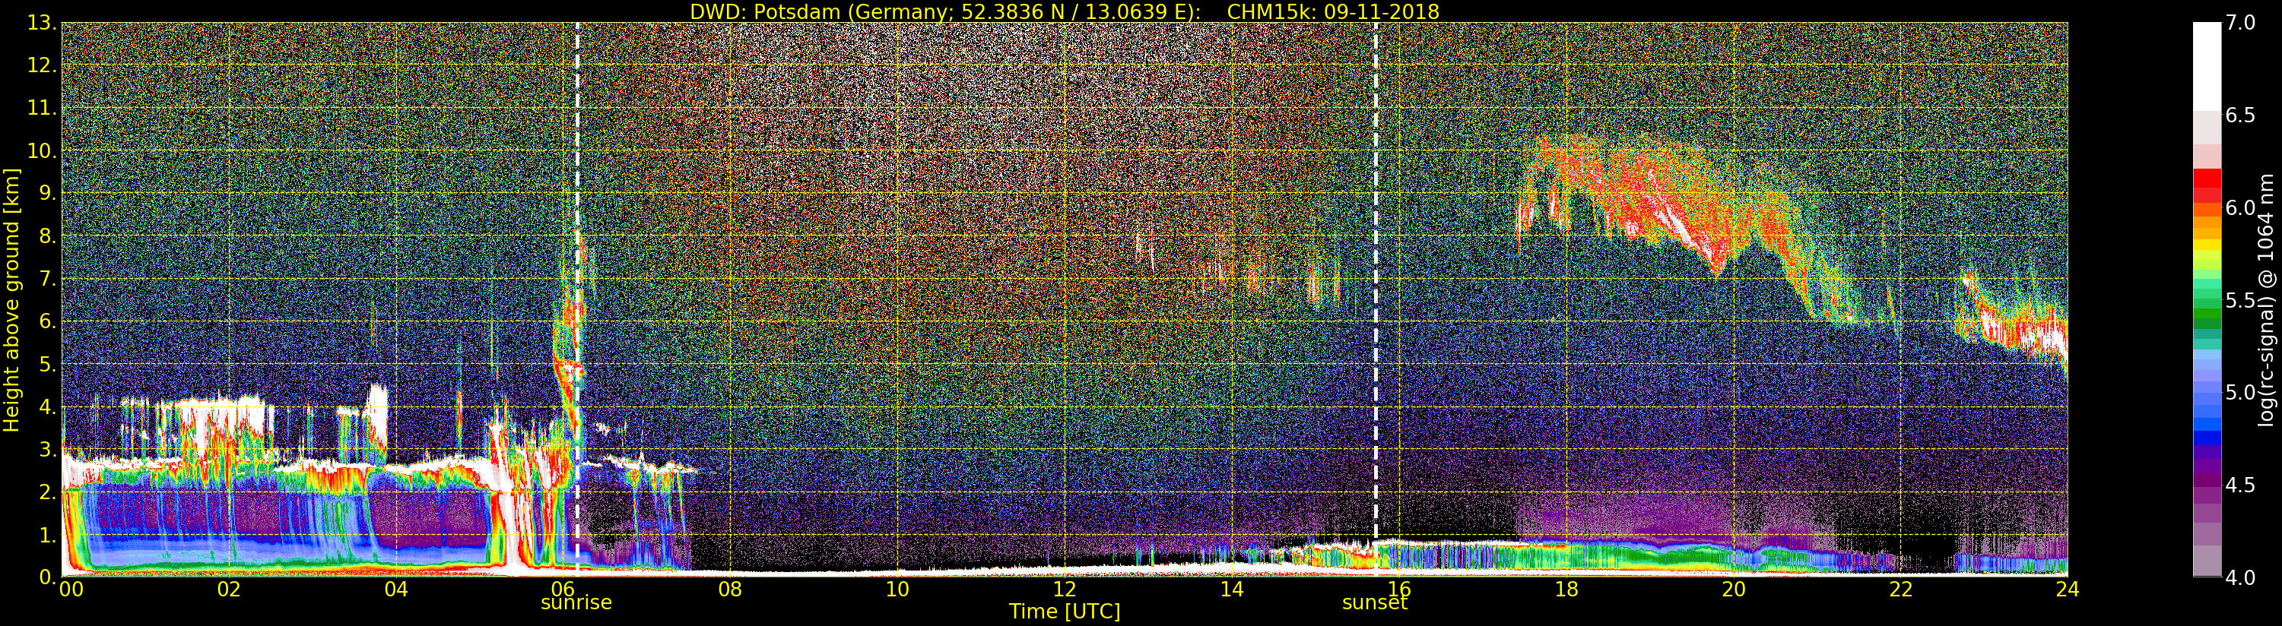Click the "4.5" colorbar tick label
This screenshot has width=2282, height=626.
pos(2241,485)
